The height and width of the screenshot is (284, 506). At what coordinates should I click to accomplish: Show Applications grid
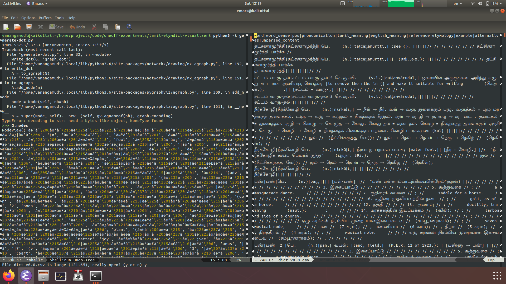pyautogui.click(x=497, y=276)
